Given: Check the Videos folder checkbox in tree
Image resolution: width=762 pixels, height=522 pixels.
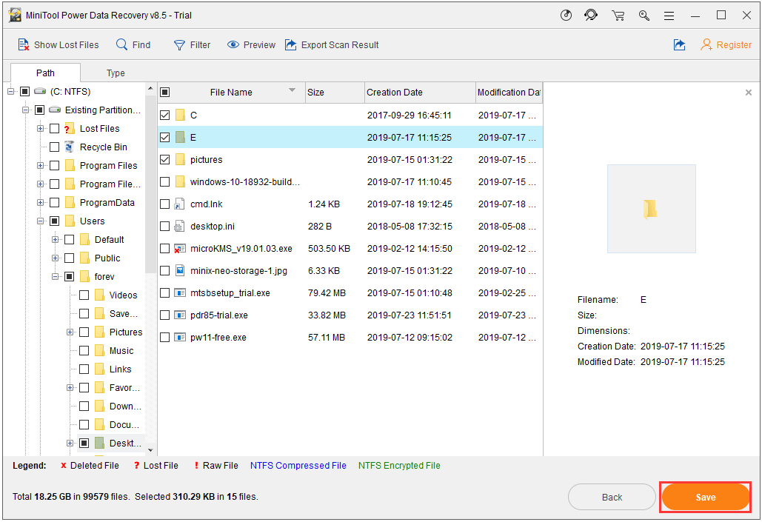Looking at the screenshot, I should 84,295.
